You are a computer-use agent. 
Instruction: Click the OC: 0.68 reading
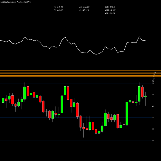[110, 7]
